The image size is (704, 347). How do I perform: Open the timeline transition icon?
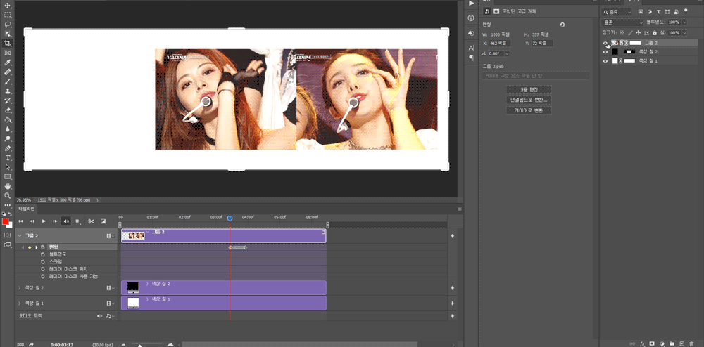(103, 221)
